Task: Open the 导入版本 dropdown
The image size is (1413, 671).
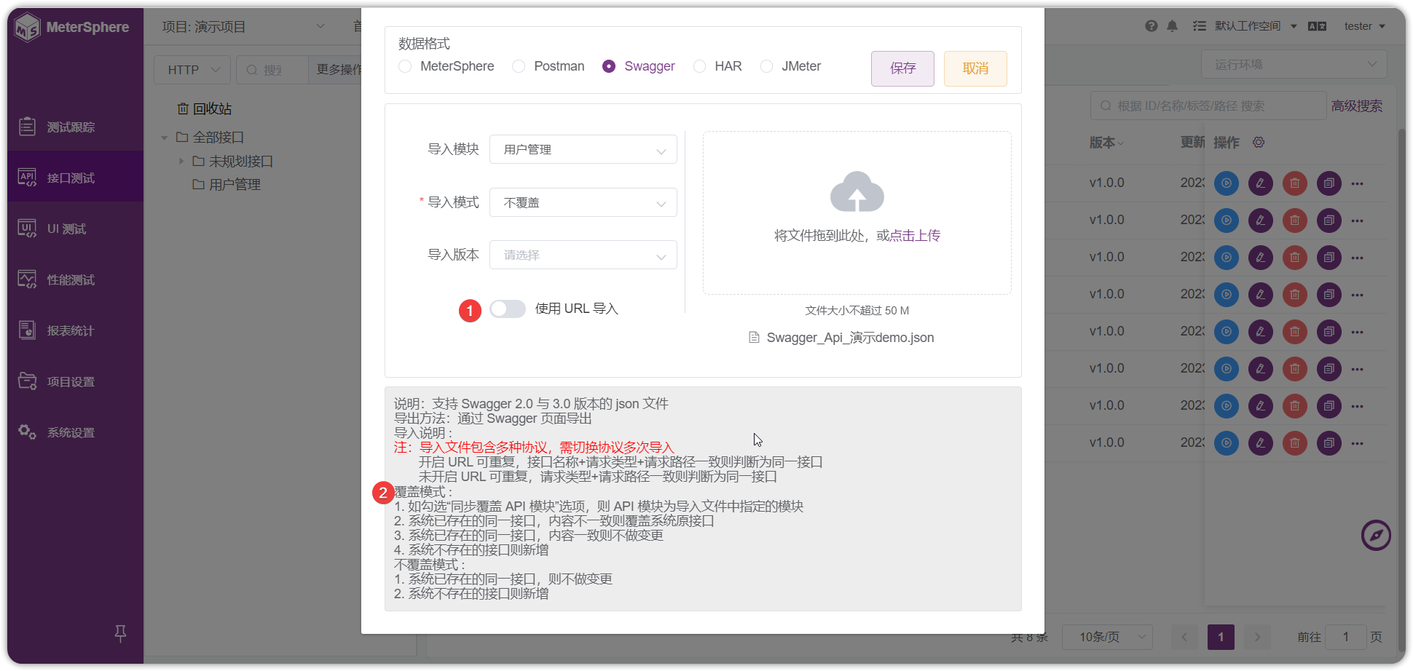Action: tap(583, 255)
